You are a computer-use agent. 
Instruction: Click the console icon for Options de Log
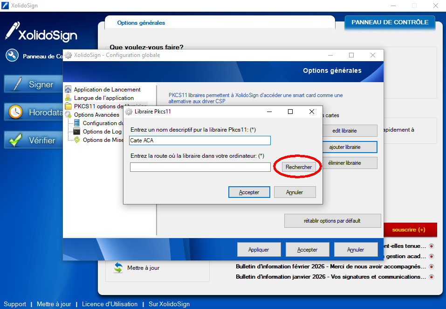pos(77,131)
